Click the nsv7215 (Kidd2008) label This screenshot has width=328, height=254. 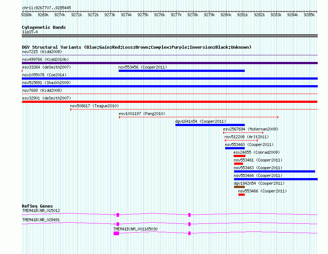42,52
